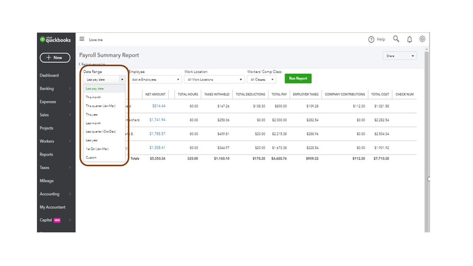Click the QuickBooks logo icon
The width and height of the screenshot is (473, 266).
[x=43, y=40]
